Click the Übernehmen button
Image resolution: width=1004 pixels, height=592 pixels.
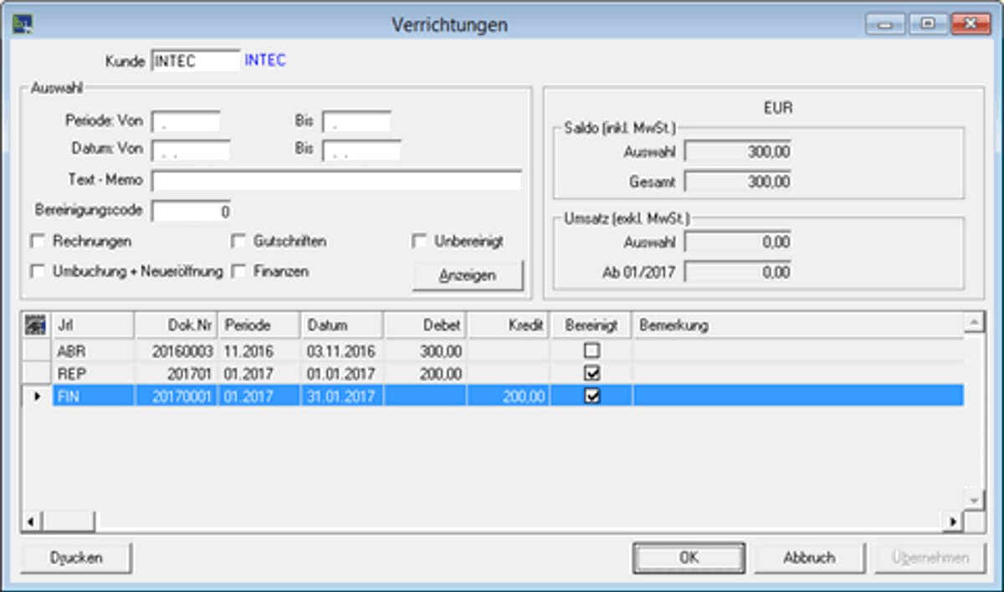(x=930, y=558)
